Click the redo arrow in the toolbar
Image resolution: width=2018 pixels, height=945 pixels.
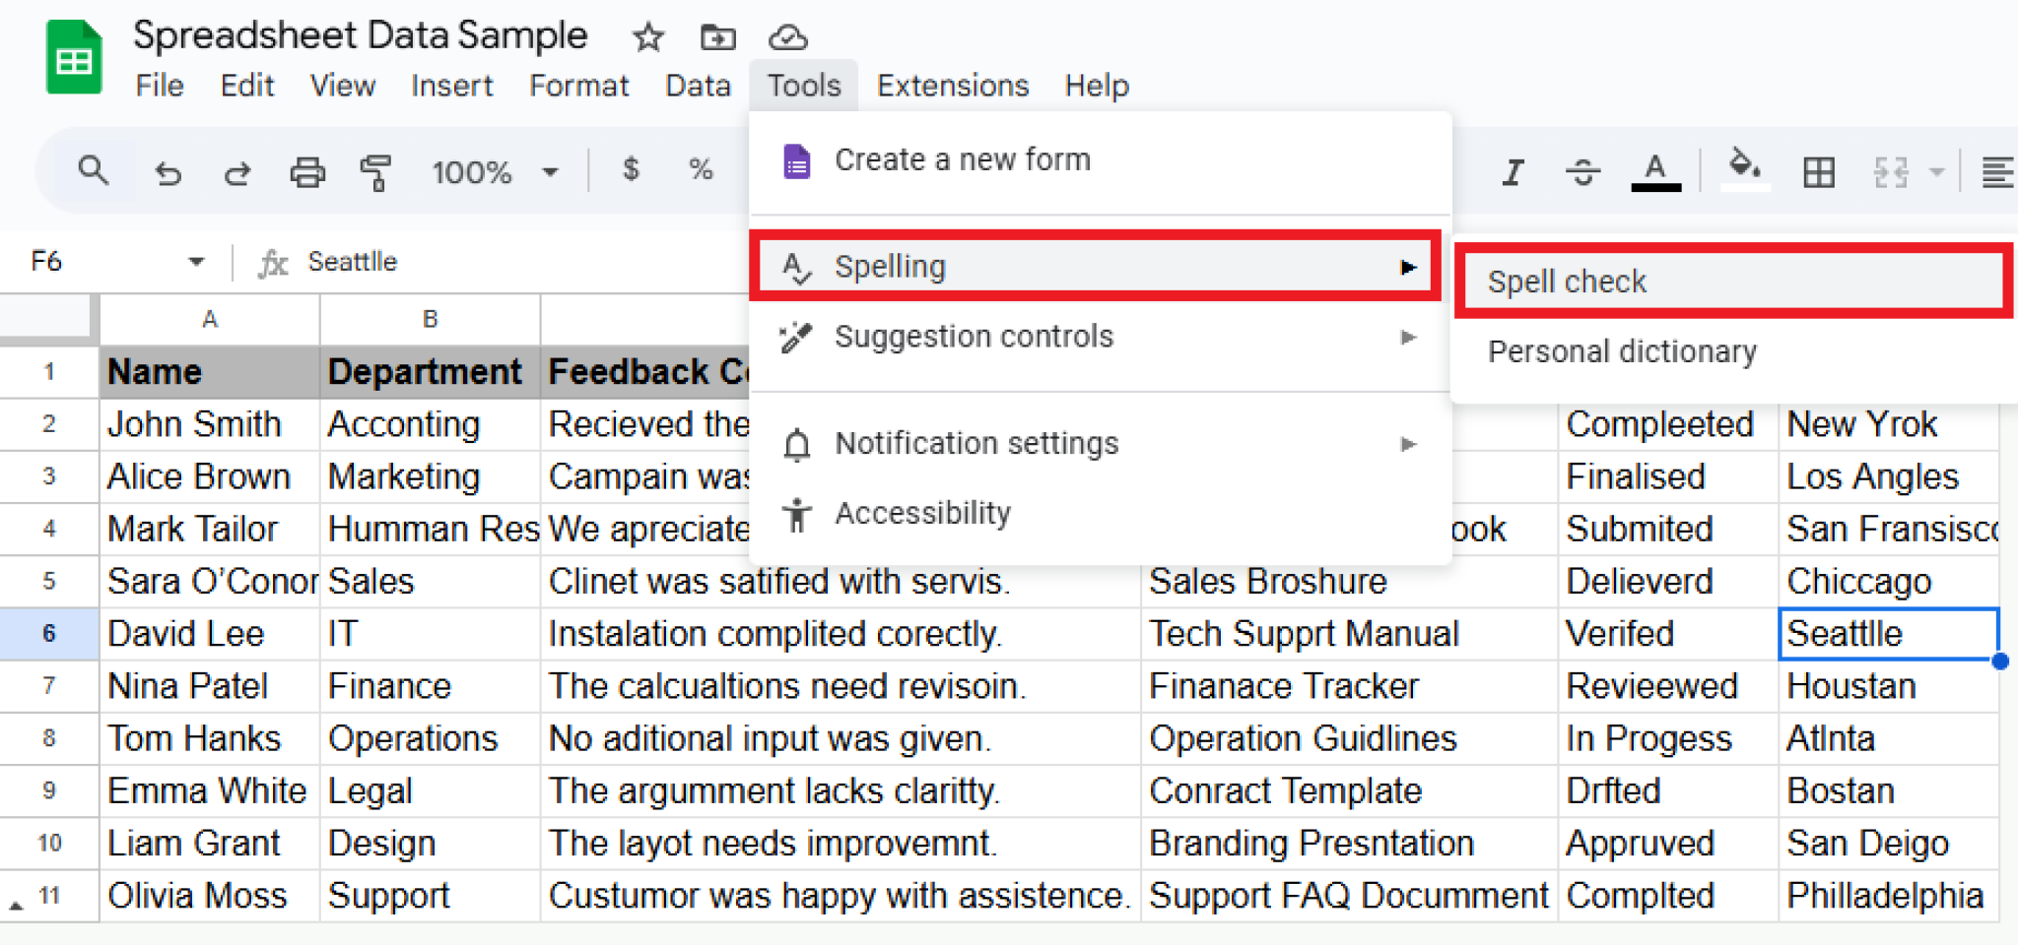pyautogui.click(x=237, y=172)
